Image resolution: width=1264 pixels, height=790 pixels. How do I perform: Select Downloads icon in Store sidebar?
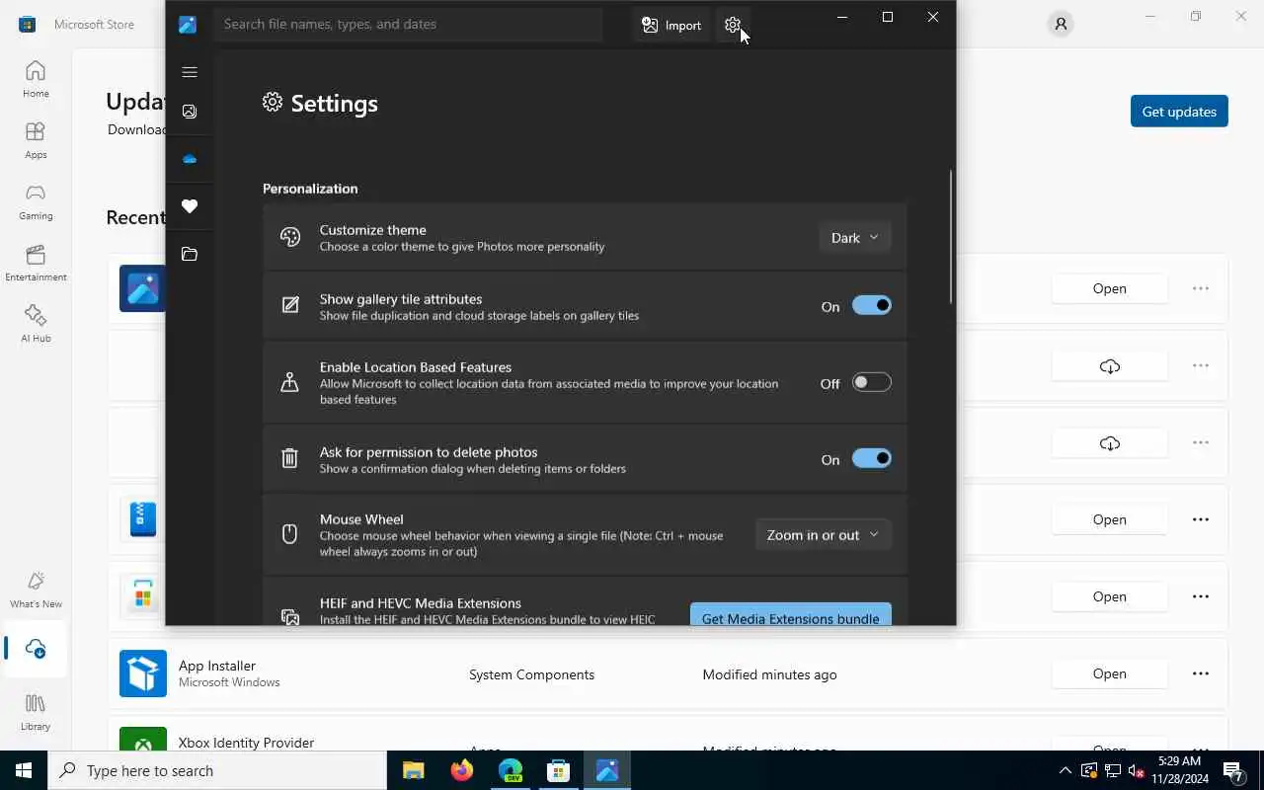tap(36, 649)
